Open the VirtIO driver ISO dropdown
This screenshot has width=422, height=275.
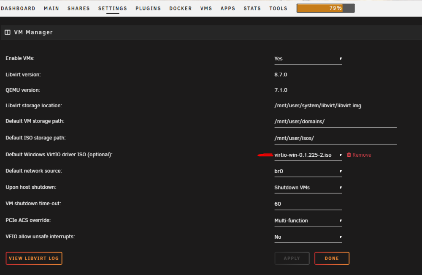click(x=308, y=155)
